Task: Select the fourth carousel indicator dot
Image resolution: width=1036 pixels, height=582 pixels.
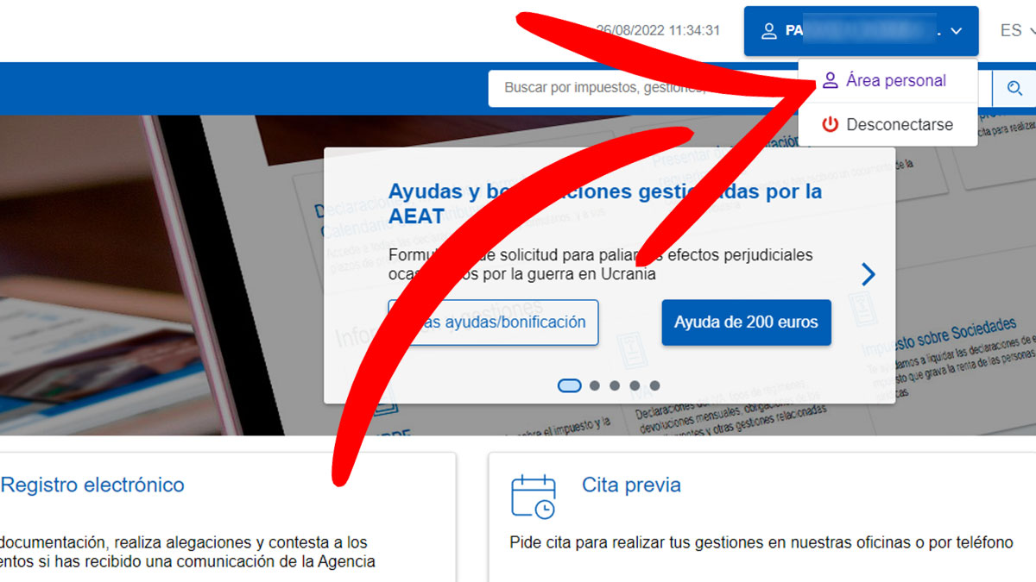Action: (635, 385)
